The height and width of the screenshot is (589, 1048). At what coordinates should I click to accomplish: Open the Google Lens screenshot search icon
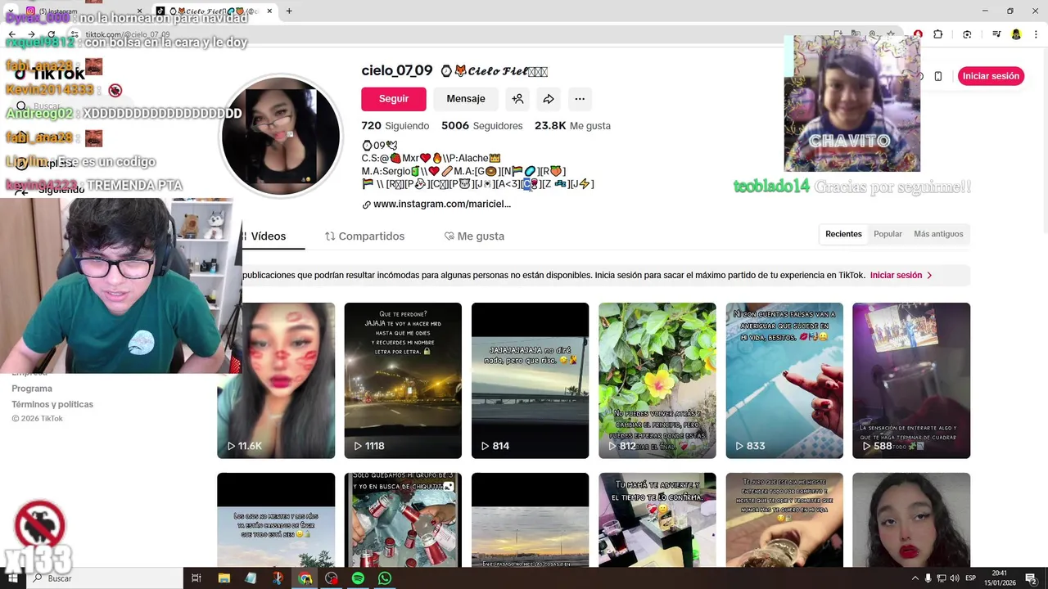click(x=967, y=34)
